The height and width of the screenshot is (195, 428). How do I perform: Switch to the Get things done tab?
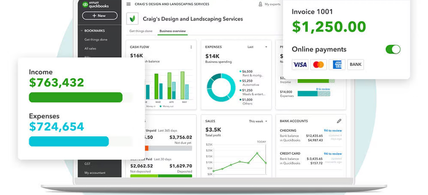click(141, 31)
